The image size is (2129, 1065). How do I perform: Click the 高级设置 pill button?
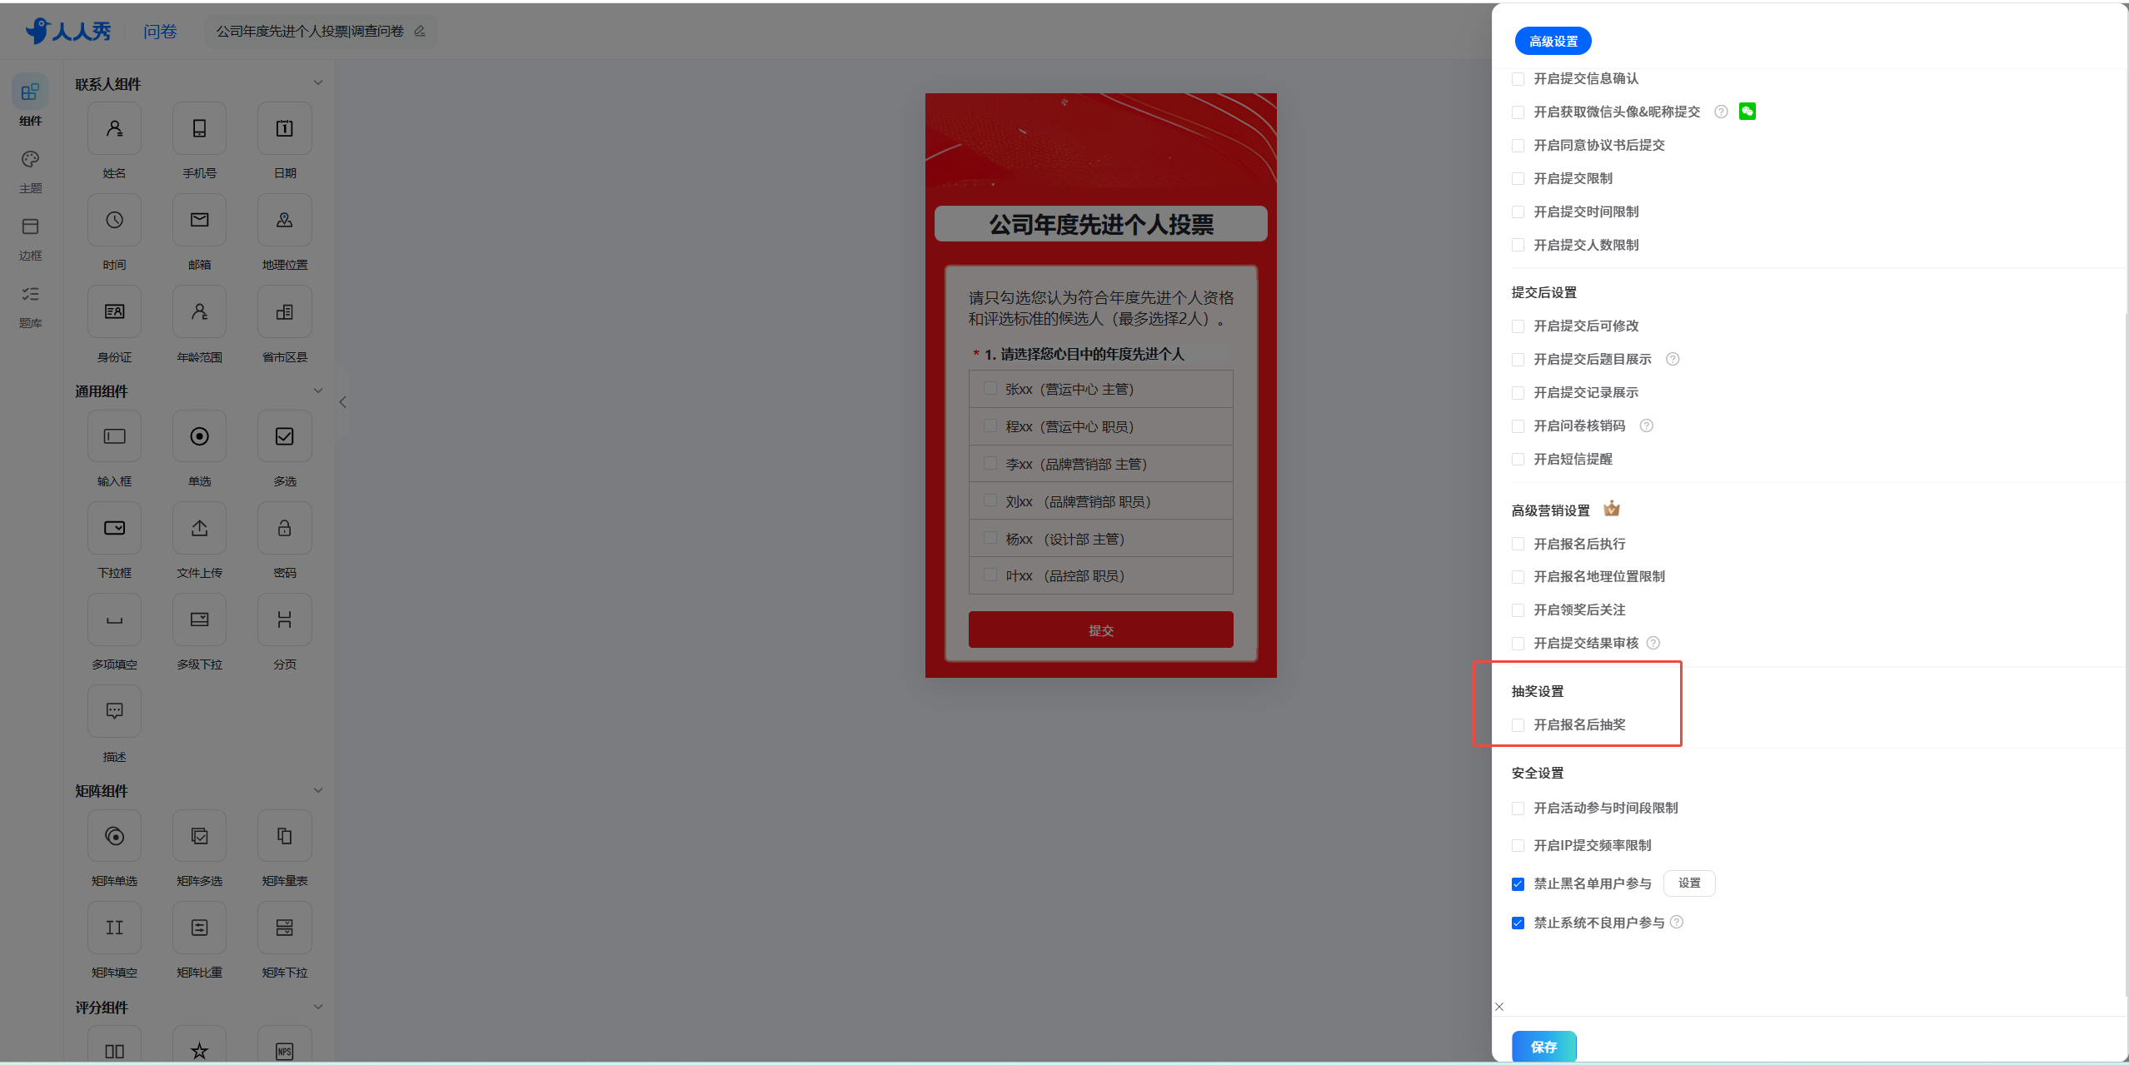point(1553,41)
